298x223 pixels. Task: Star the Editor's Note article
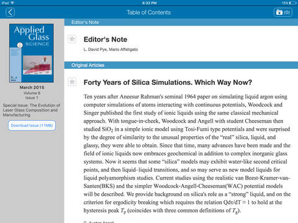[x=72, y=39]
